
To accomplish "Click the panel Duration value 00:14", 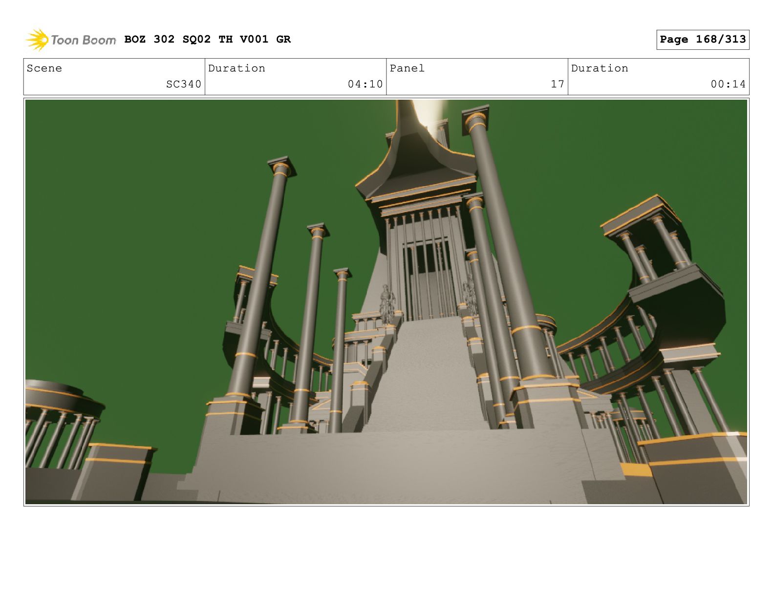I will coord(728,84).
